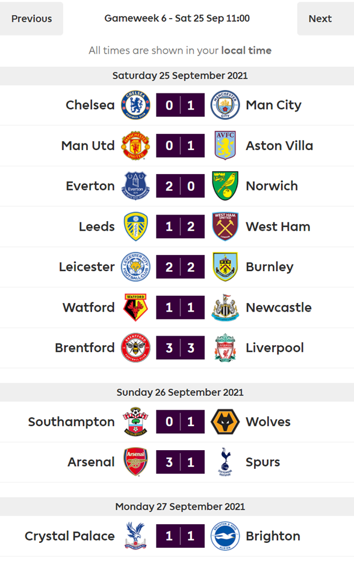
Task: Click the Chelsea club crest
Action: tap(135, 105)
